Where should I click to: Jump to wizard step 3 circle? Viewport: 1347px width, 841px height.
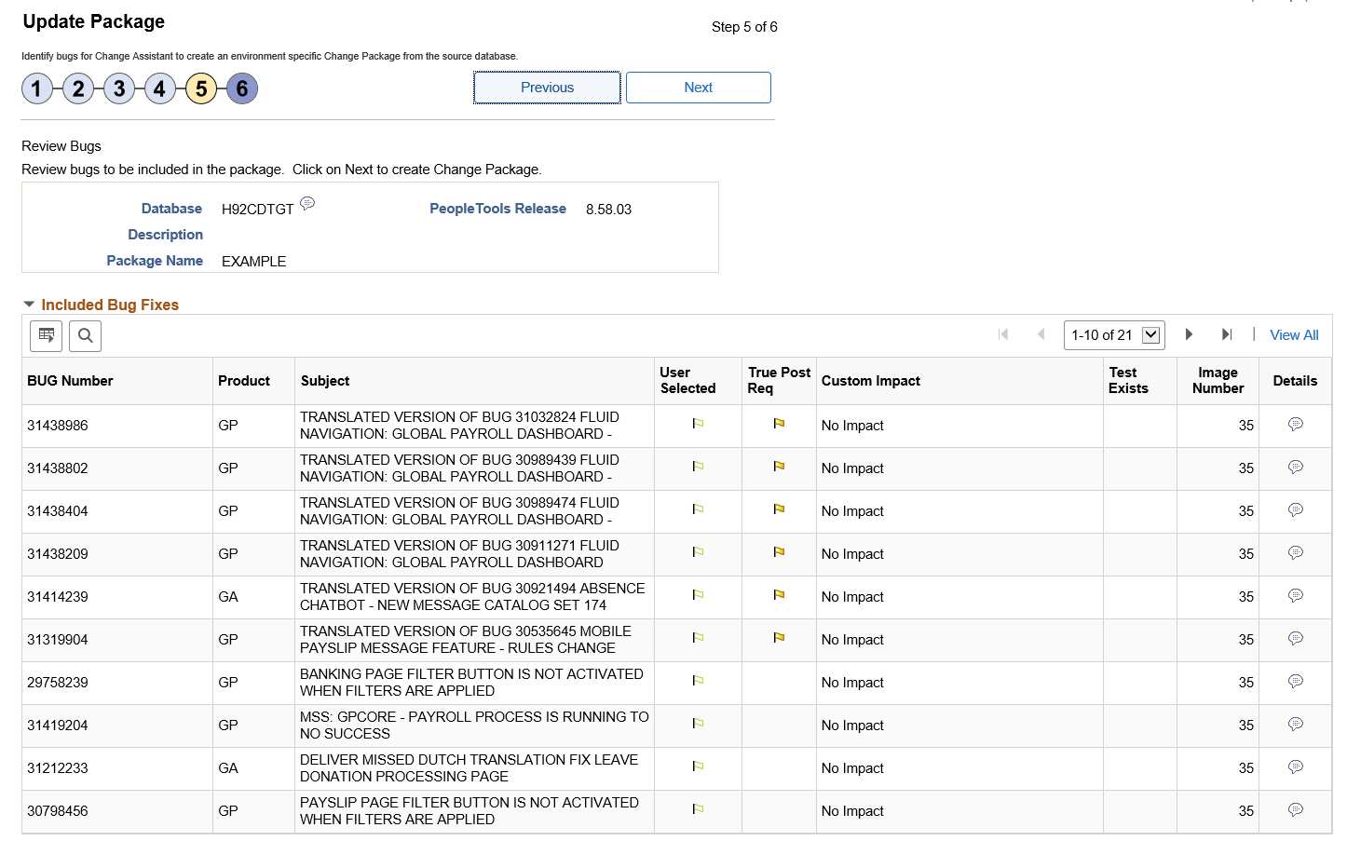pyautogui.click(x=119, y=88)
